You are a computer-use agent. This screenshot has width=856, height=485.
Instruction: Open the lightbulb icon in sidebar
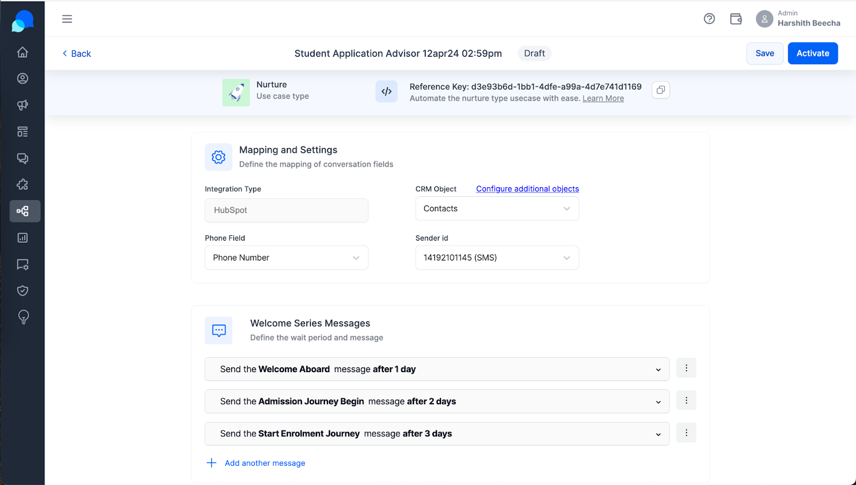(x=23, y=317)
